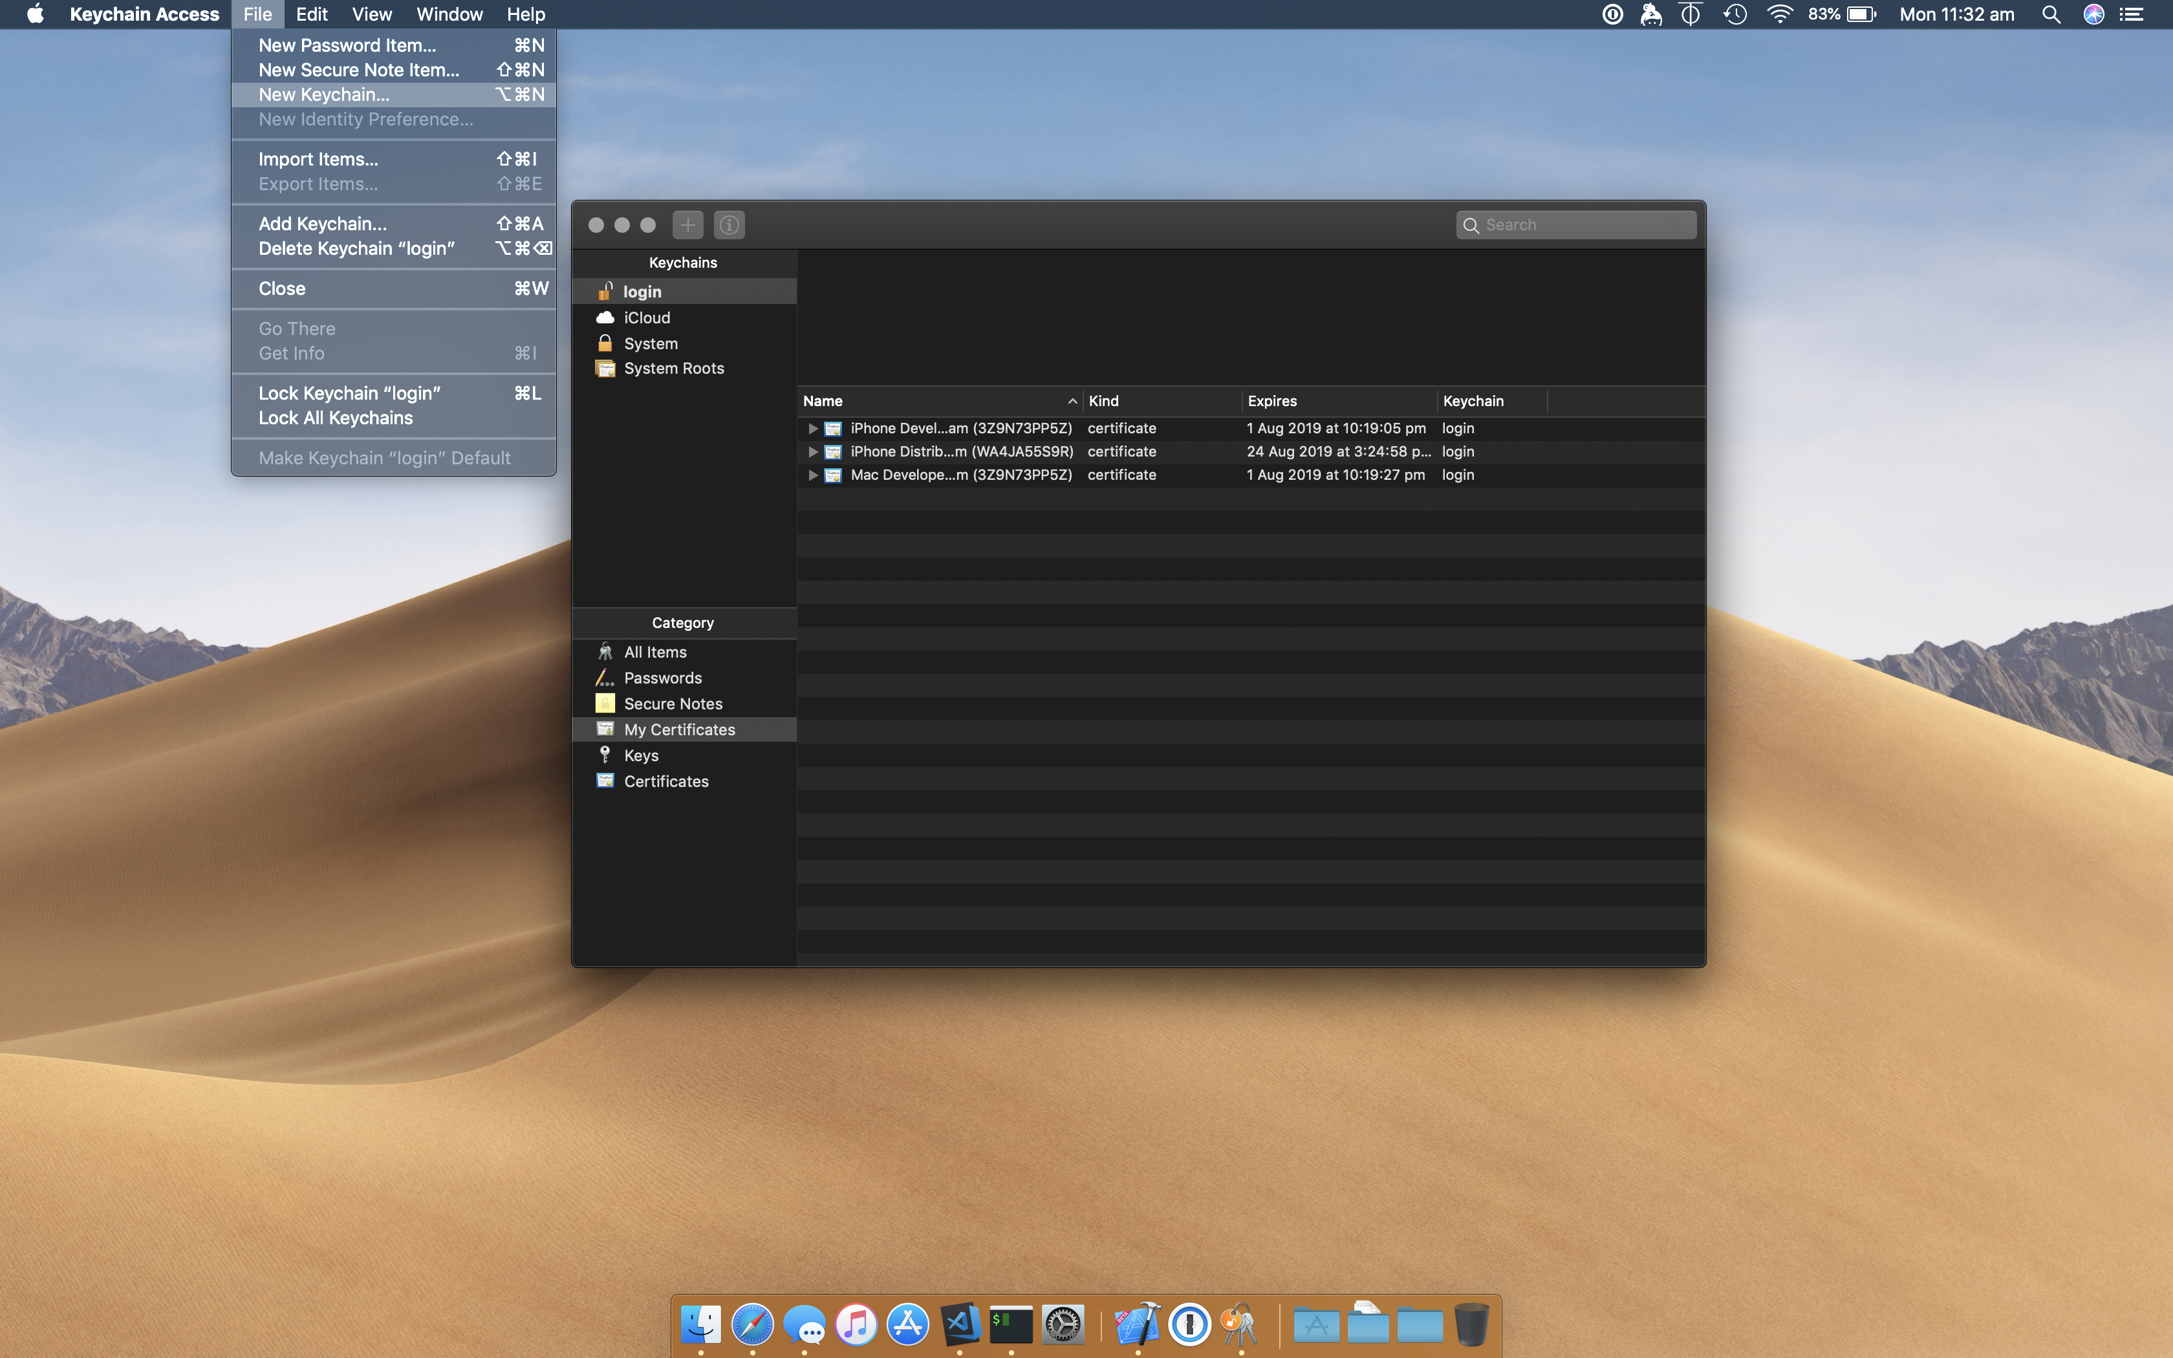The height and width of the screenshot is (1358, 2173).
Task: Sort by the Kind column header
Action: point(1162,400)
